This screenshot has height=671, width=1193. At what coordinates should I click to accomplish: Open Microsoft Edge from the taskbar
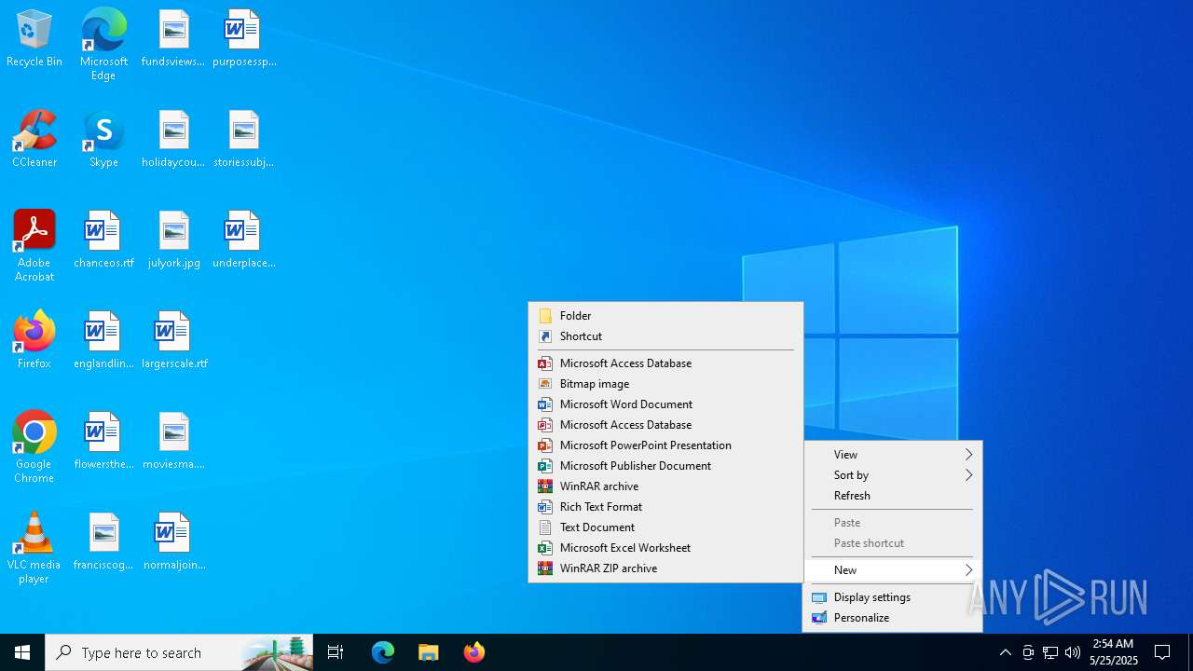[x=383, y=652]
